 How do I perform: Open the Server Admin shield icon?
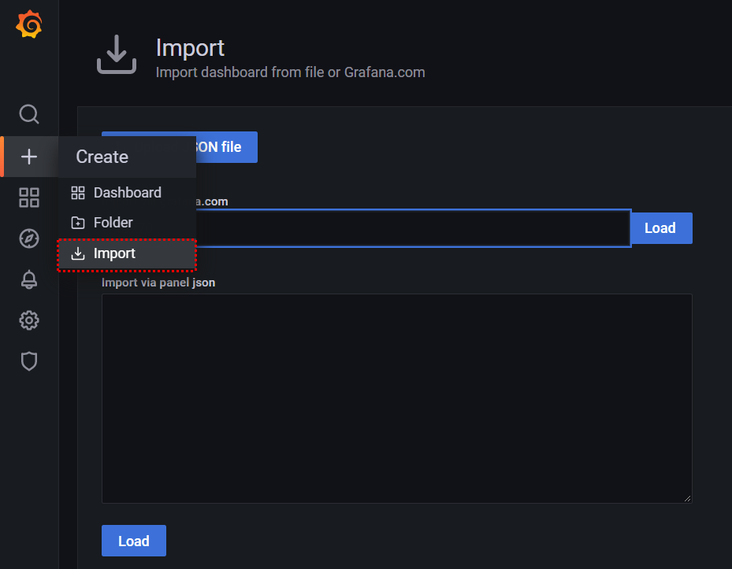click(x=29, y=361)
